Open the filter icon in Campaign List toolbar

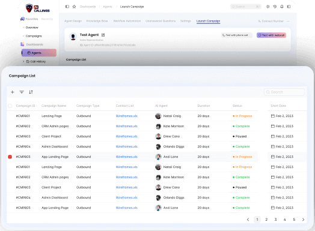click(x=22, y=92)
